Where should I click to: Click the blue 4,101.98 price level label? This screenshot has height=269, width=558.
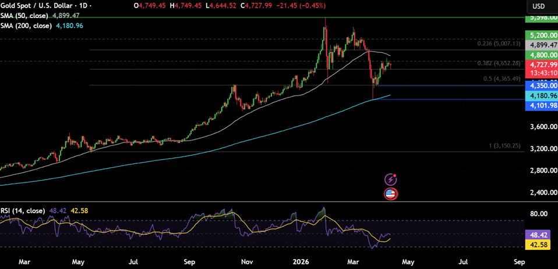(x=541, y=105)
